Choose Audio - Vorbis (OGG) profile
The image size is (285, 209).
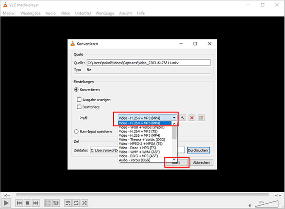(x=145, y=160)
